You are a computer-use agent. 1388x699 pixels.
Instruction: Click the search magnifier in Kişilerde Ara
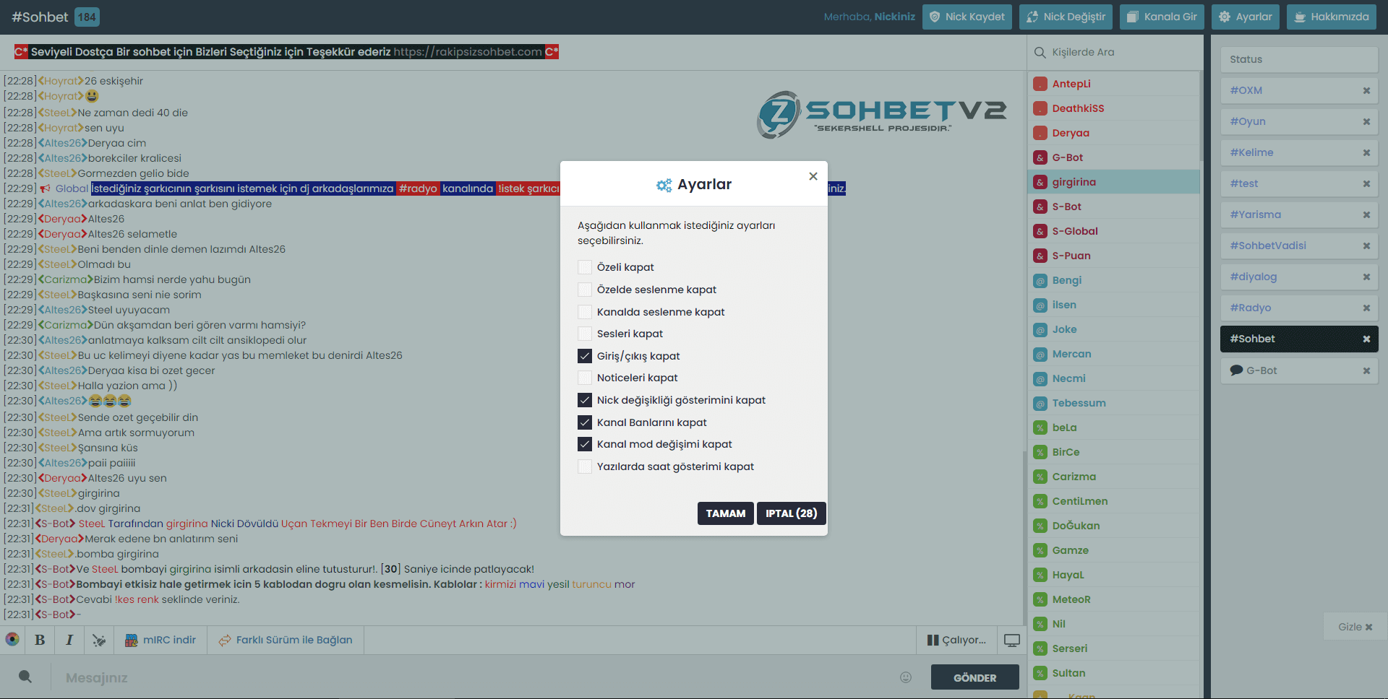coord(1040,52)
